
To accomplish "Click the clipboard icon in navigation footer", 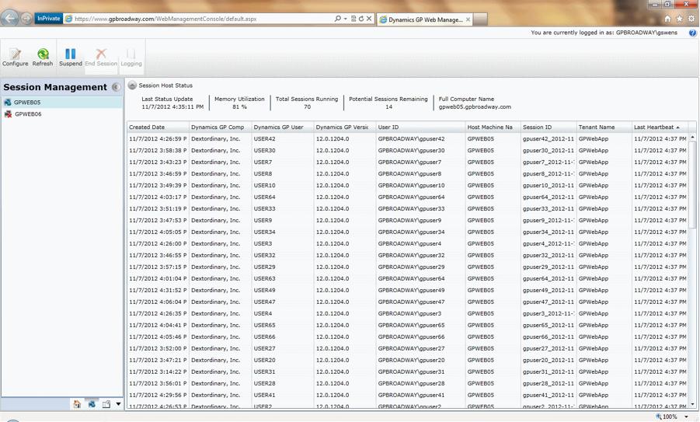I will point(106,404).
